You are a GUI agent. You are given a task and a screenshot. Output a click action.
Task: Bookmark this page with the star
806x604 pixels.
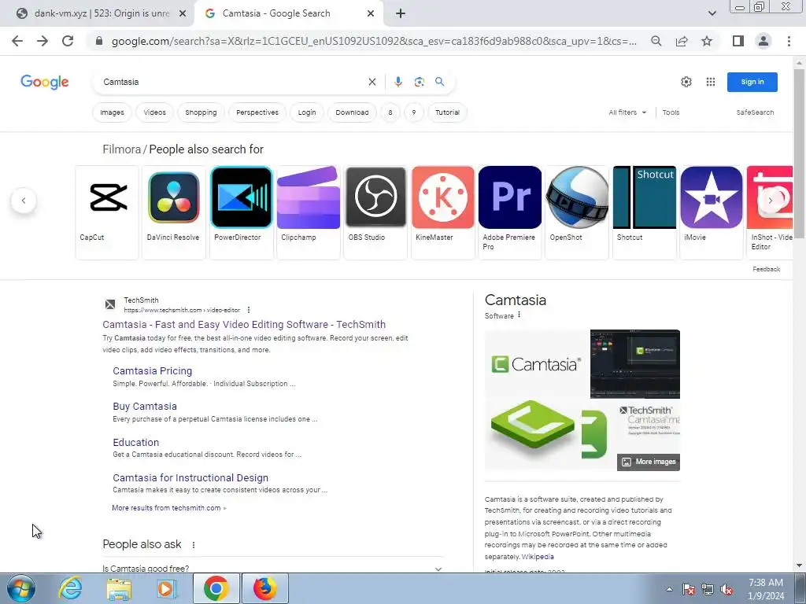(x=707, y=41)
